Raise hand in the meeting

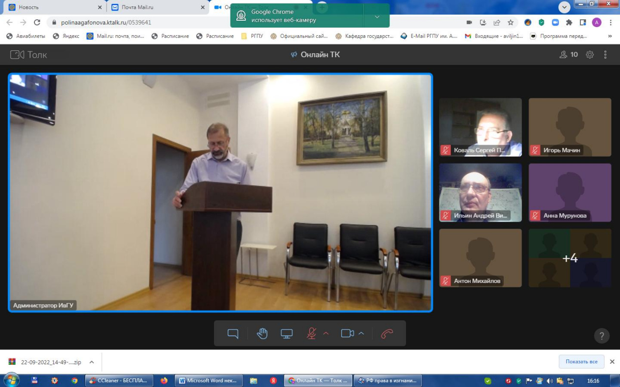coord(262,334)
